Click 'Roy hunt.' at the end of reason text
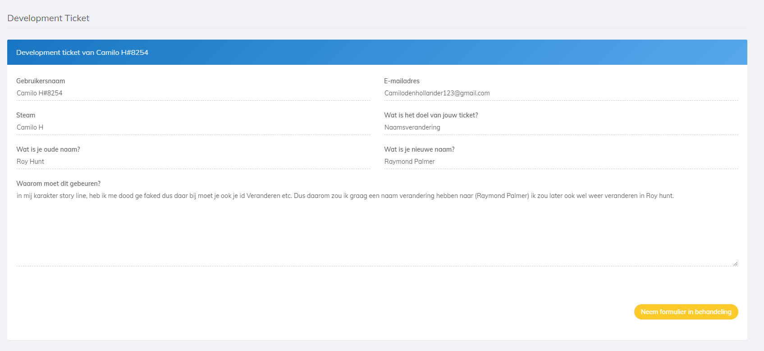The width and height of the screenshot is (764, 351). tap(660, 196)
